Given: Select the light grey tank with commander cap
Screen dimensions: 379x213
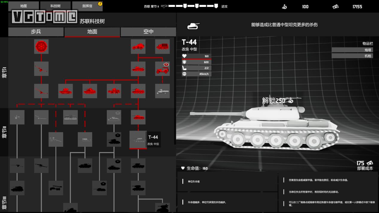Looking at the screenshot, I should click(114, 117).
